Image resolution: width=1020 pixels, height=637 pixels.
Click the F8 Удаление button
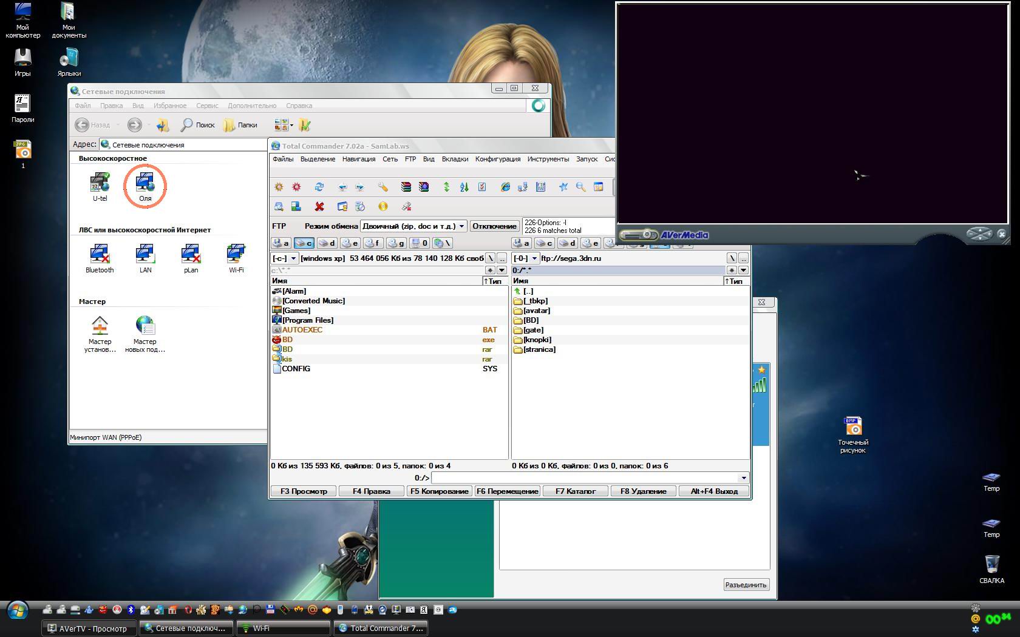click(x=644, y=491)
